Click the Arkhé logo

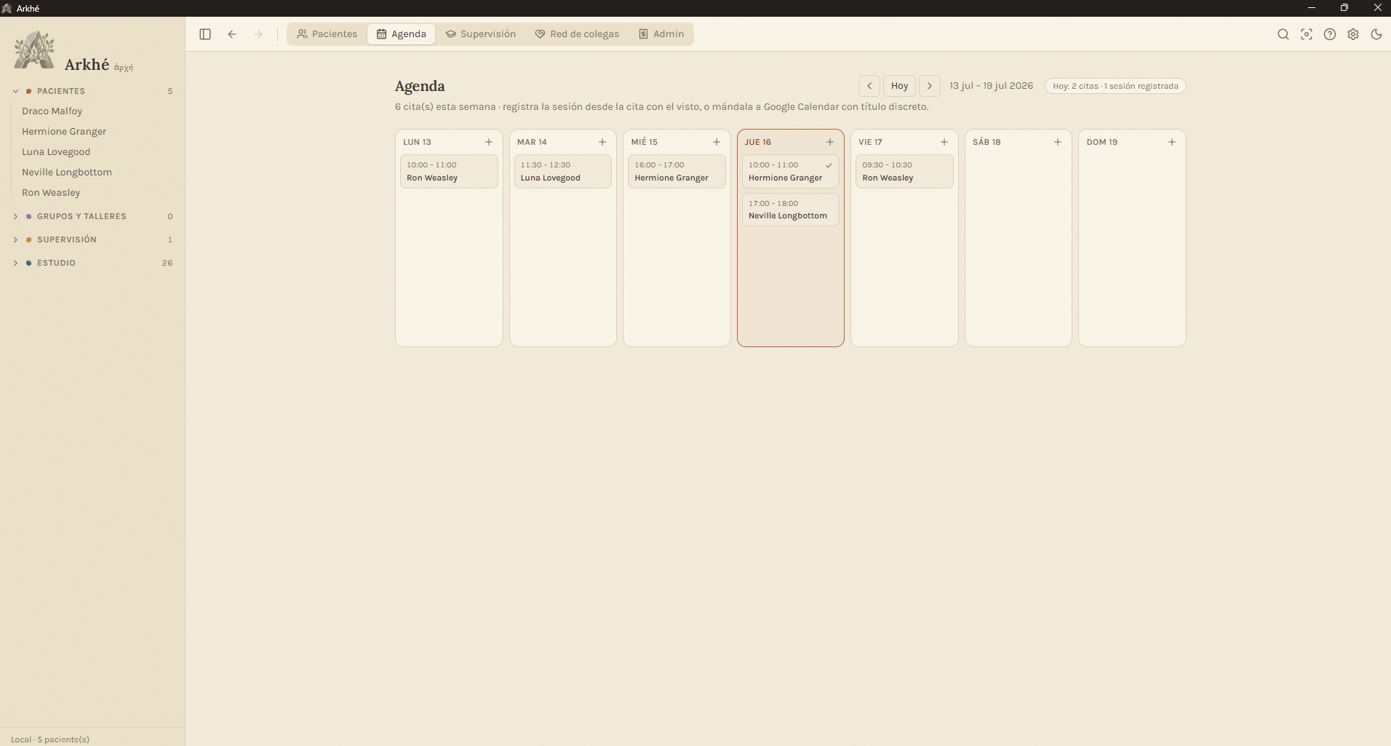tap(34, 51)
